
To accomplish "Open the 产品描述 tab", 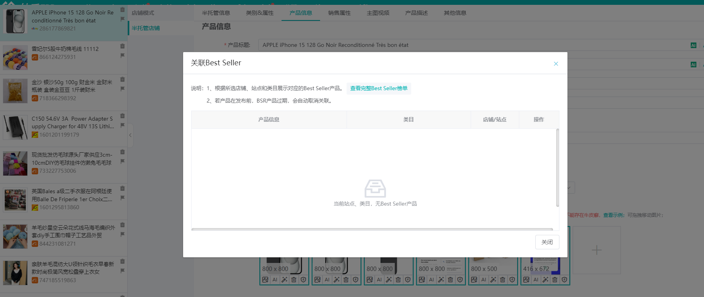I will (416, 13).
